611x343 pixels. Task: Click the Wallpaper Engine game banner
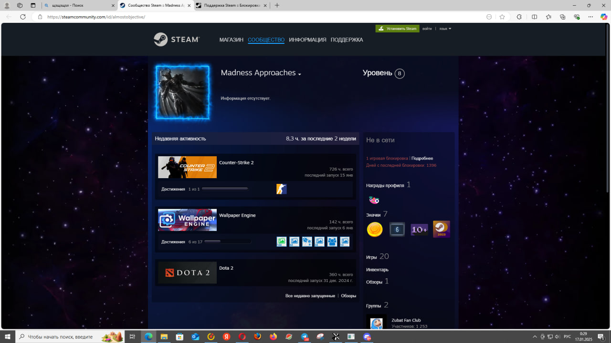click(x=187, y=220)
